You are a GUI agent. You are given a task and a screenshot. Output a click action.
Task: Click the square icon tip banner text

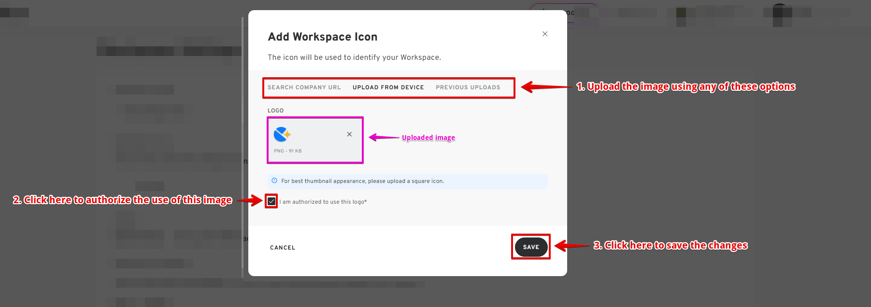click(x=362, y=181)
